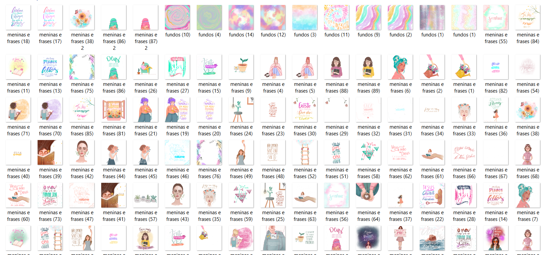
Task: Open fundos (9) wavy stripes image
Action: pyautogui.click(x=368, y=18)
